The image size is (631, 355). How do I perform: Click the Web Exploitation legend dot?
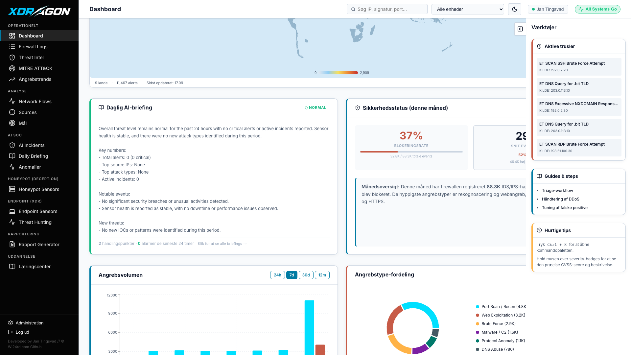pyautogui.click(x=478, y=315)
